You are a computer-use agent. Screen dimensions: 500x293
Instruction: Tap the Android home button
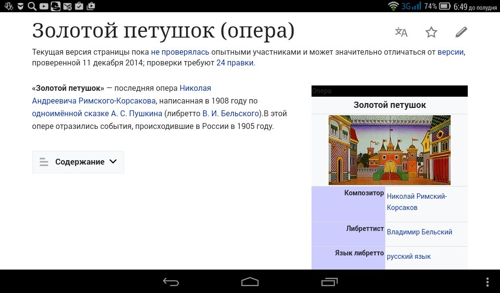pos(250,282)
